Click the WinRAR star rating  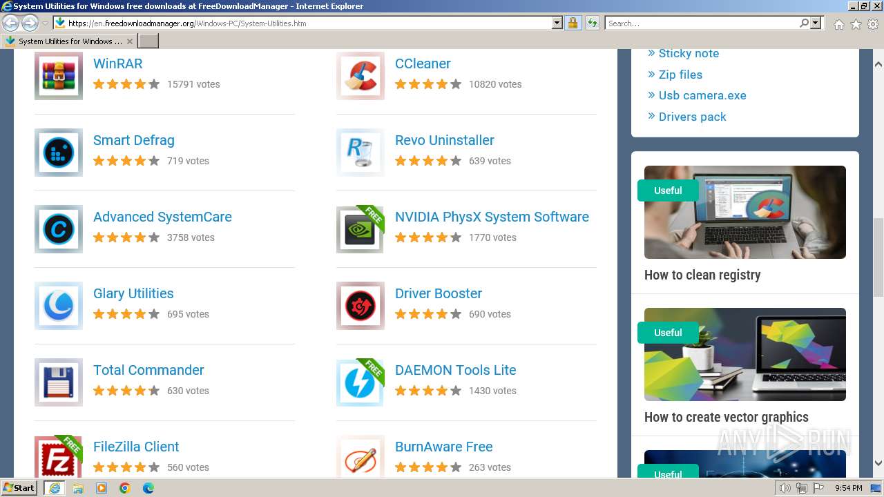tap(126, 84)
